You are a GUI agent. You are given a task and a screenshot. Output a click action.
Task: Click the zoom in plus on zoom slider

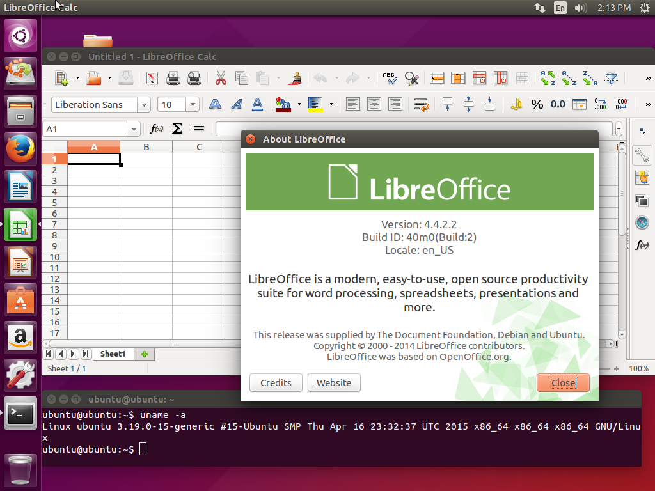[617, 369]
